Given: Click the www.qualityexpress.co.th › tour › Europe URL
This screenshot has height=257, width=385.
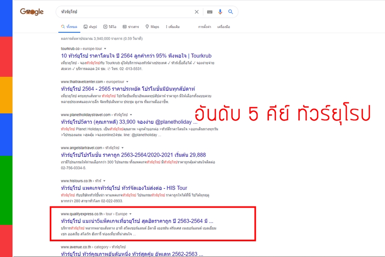Looking at the screenshot, I should pos(94,214).
